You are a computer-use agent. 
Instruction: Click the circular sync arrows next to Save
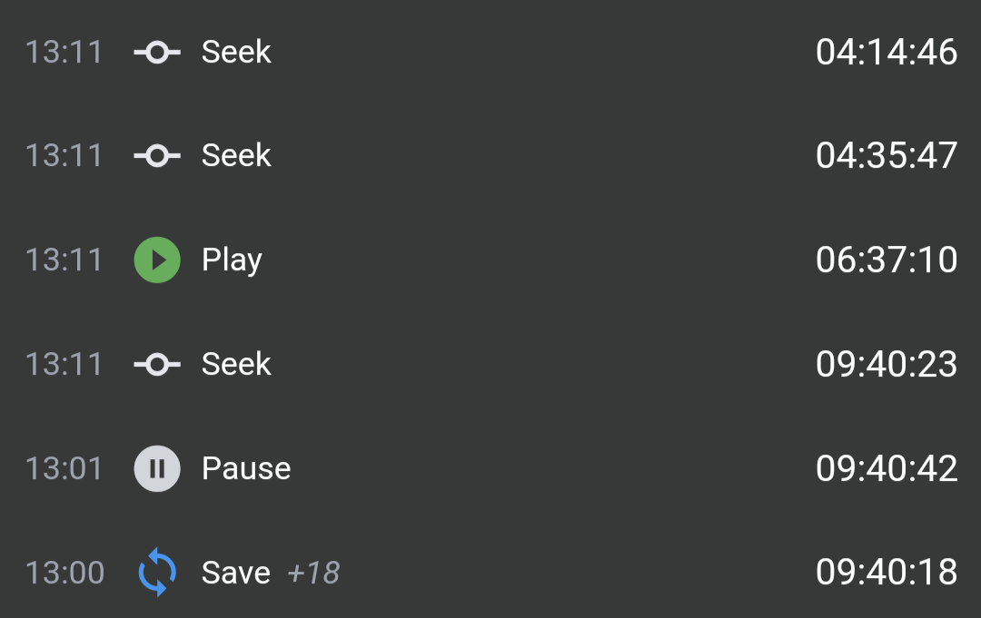pos(156,573)
